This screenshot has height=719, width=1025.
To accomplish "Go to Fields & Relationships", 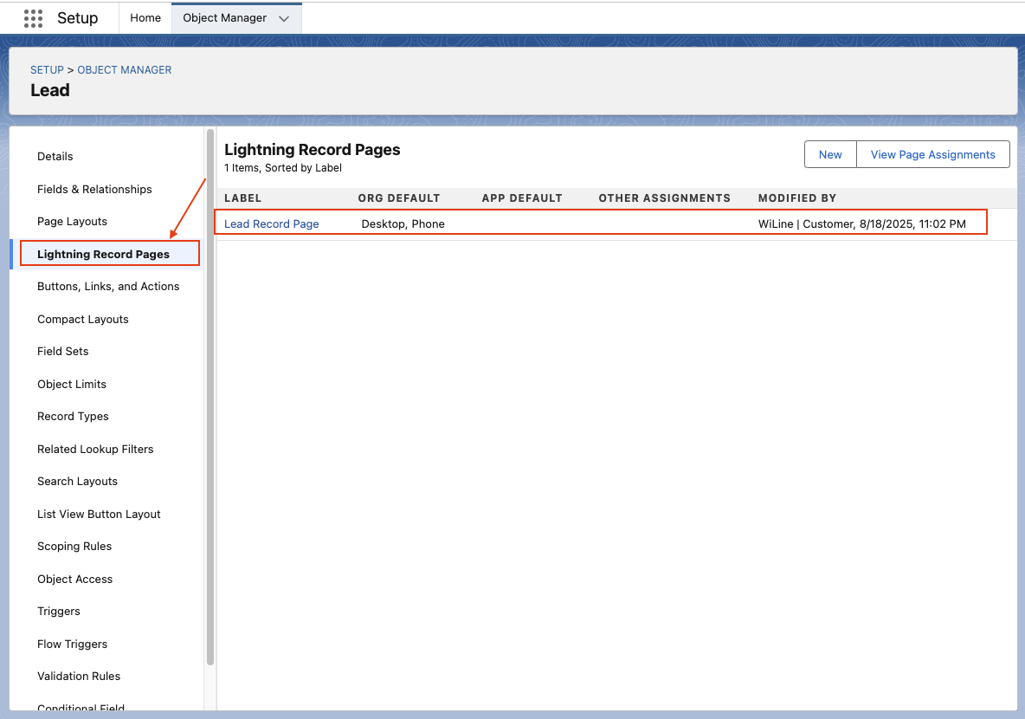I will click(x=94, y=189).
